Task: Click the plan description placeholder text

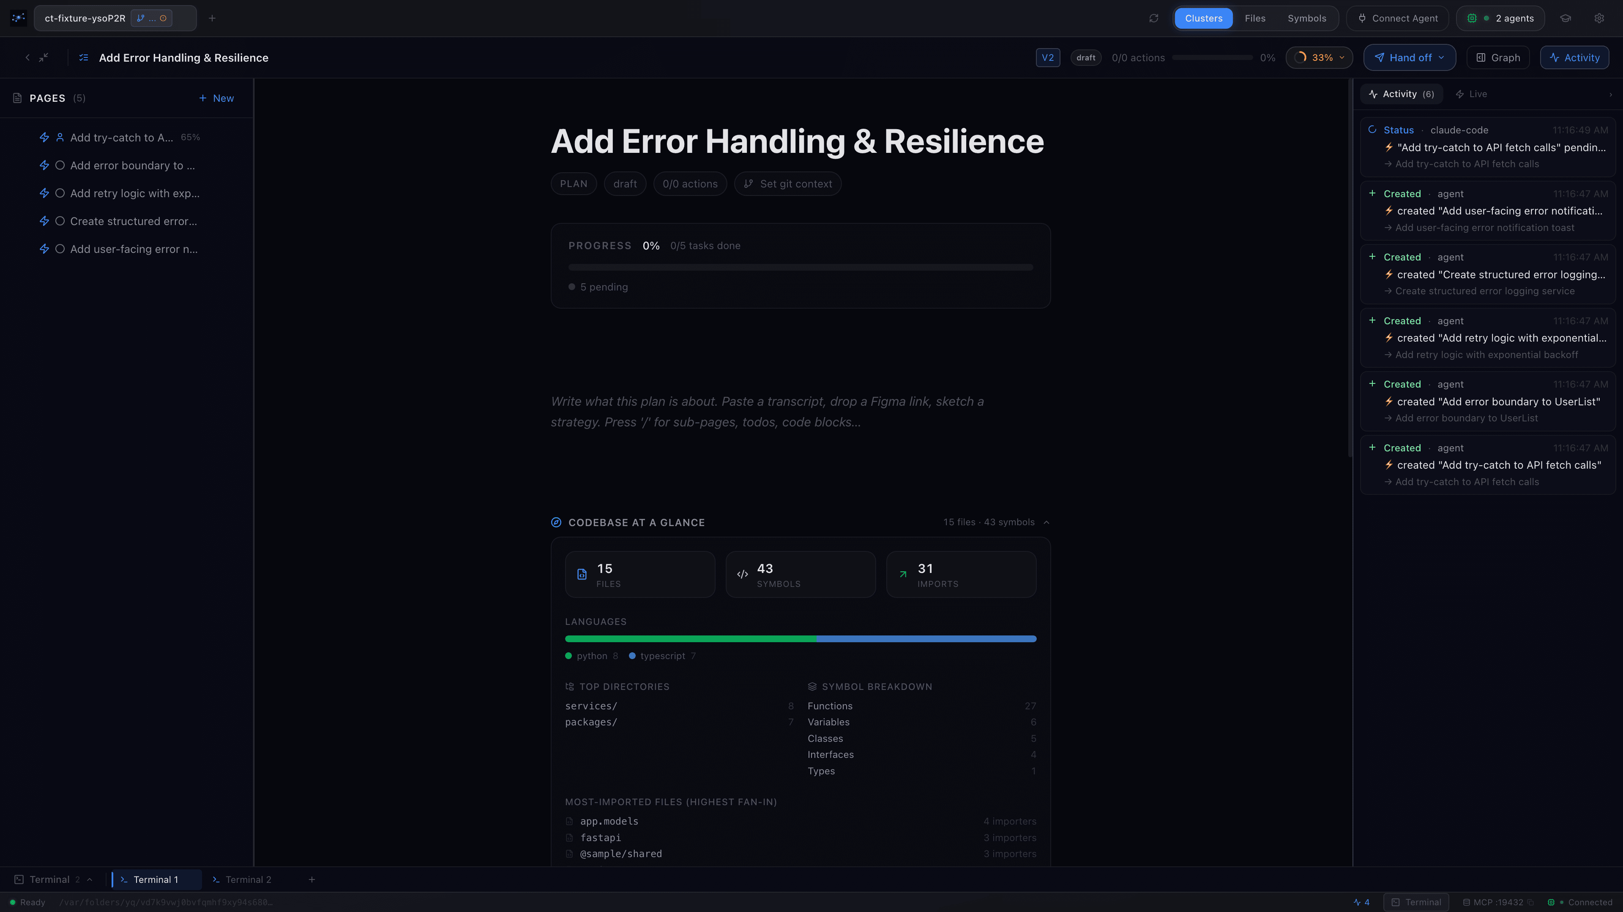Action: click(768, 412)
